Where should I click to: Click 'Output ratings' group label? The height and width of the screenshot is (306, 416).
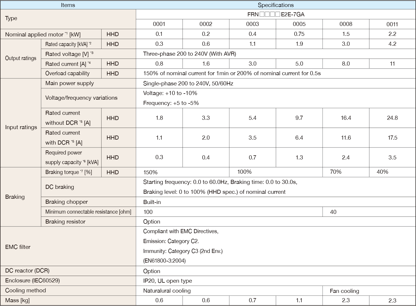(21, 58)
